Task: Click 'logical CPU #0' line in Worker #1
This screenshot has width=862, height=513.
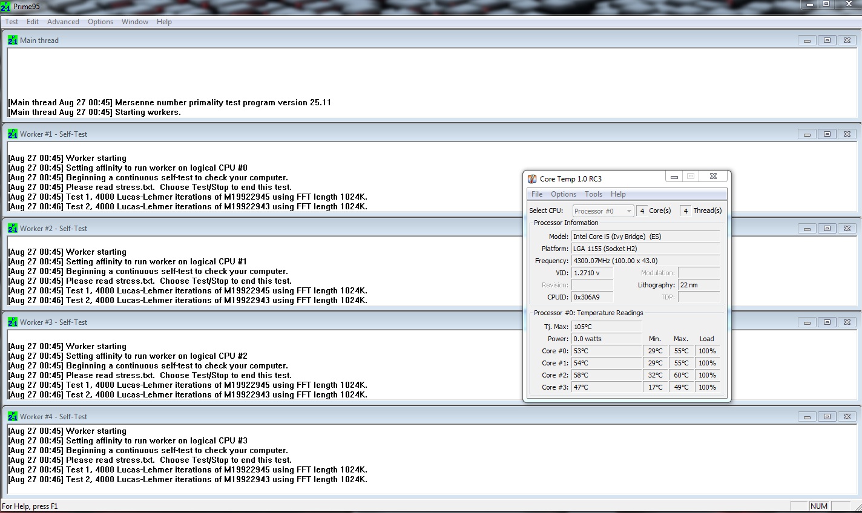Action: [128, 168]
